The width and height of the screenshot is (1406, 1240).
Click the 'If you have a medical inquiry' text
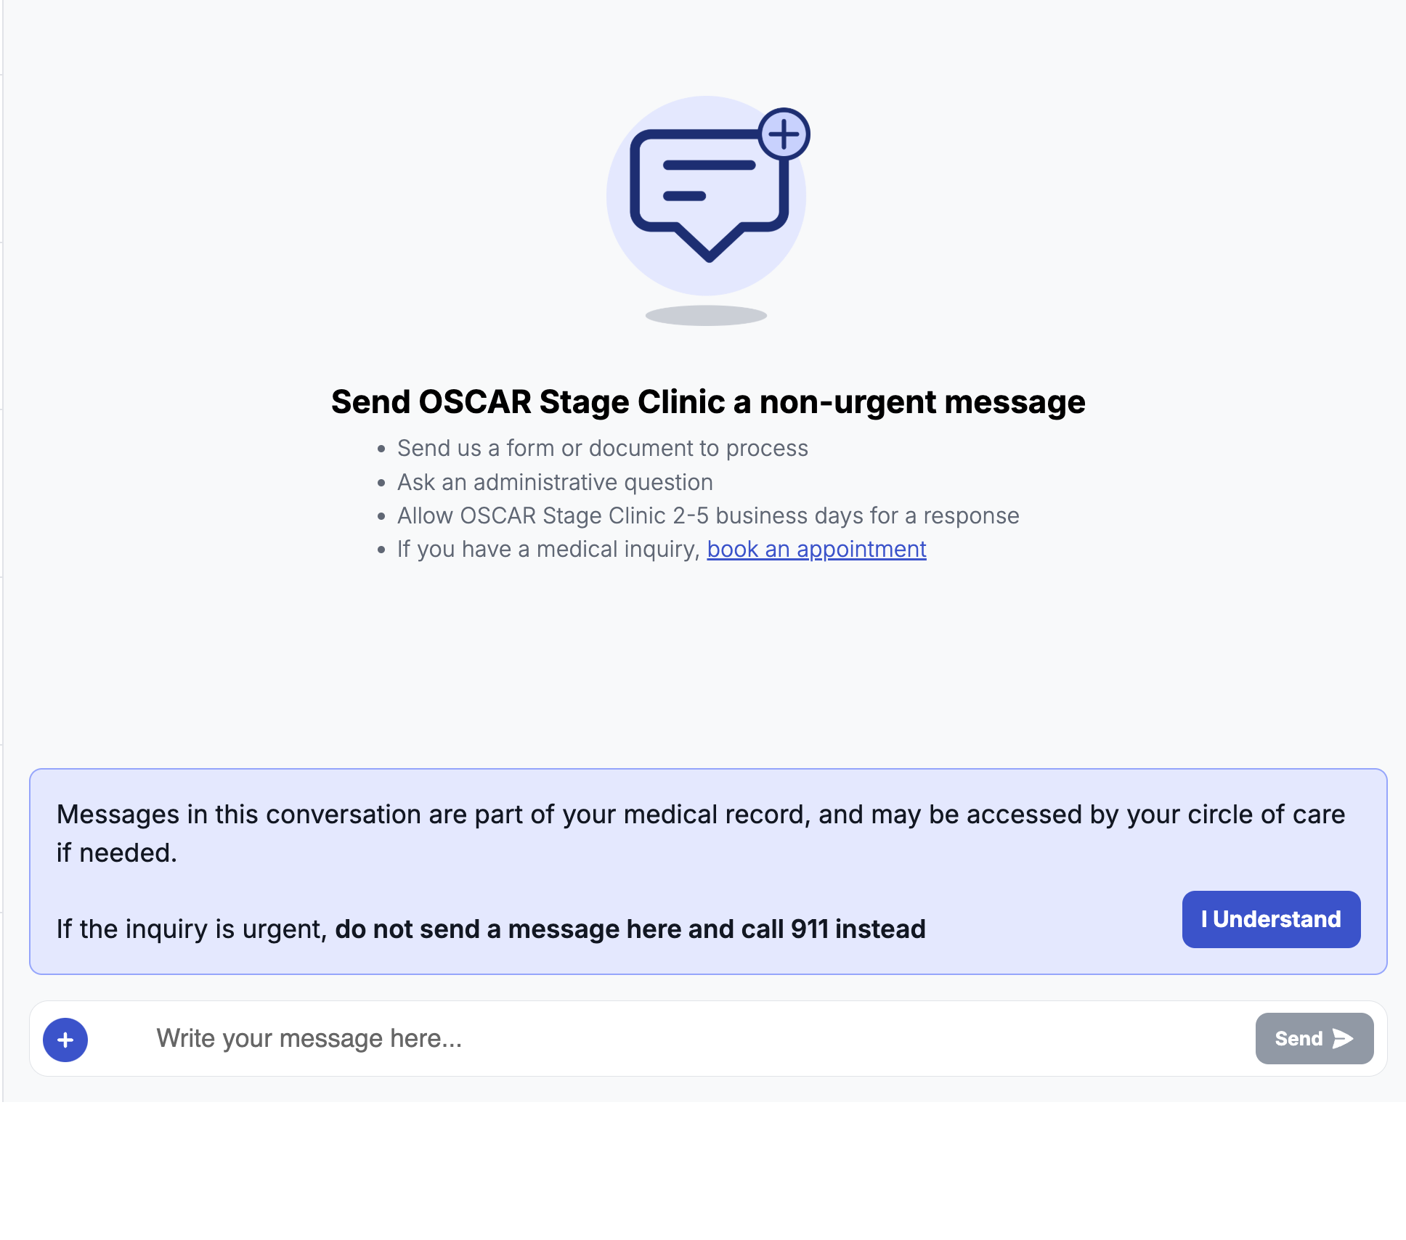(548, 550)
